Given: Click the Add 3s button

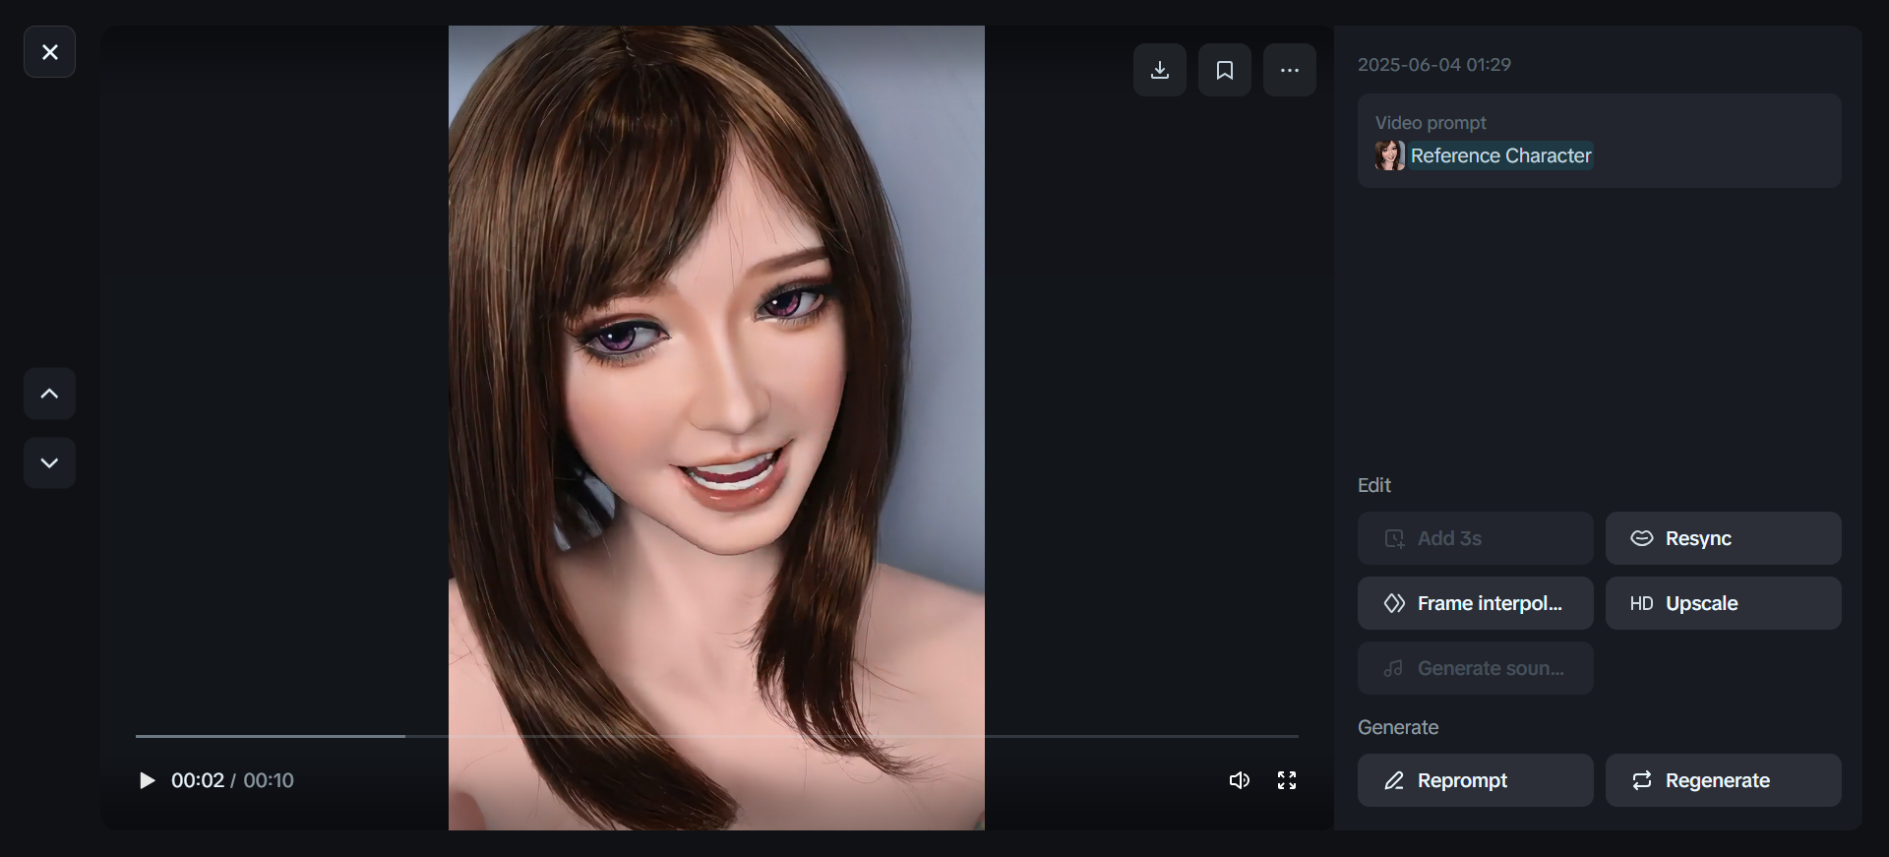Looking at the screenshot, I should [1476, 538].
